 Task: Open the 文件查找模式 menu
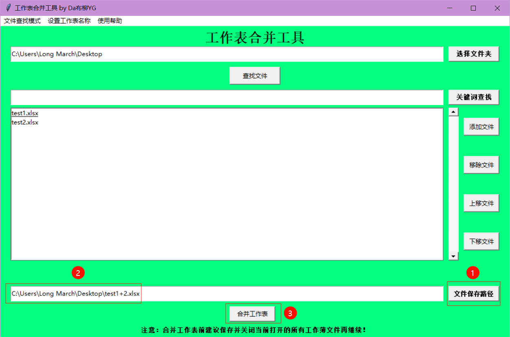point(22,21)
